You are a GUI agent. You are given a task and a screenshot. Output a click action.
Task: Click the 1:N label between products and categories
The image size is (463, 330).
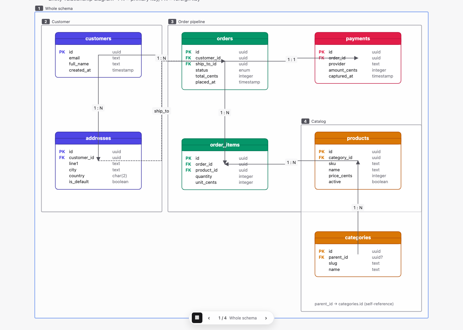(x=358, y=208)
